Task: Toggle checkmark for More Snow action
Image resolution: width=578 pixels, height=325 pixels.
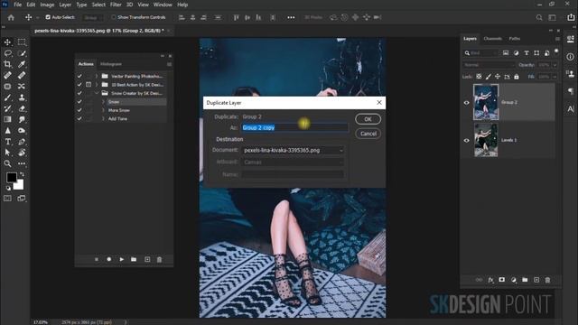Action: point(79,110)
